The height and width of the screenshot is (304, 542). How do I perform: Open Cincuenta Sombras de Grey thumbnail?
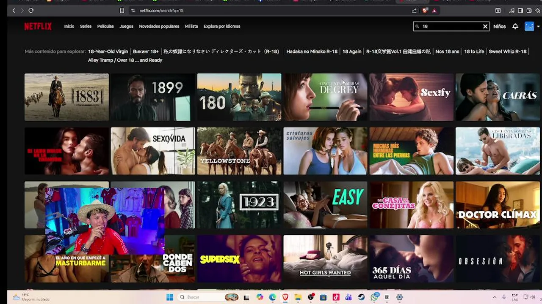point(325,97)
